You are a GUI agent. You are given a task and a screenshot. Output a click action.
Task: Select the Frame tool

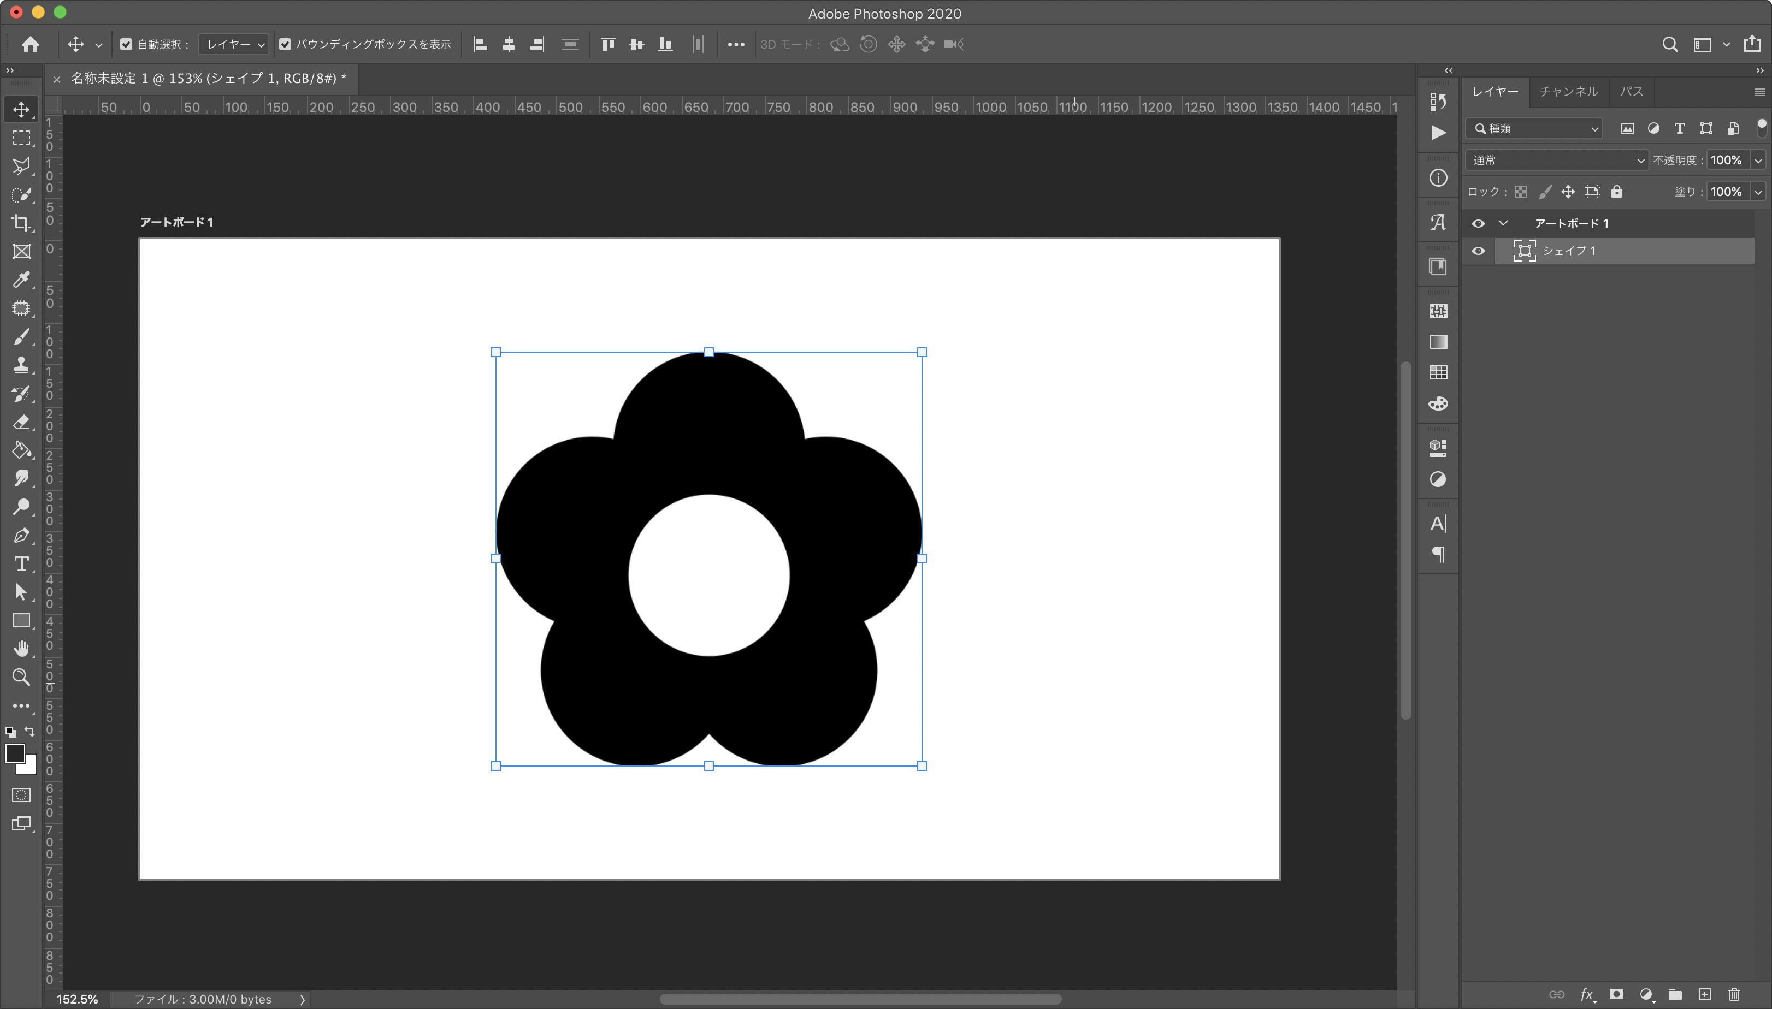[21, 252]
